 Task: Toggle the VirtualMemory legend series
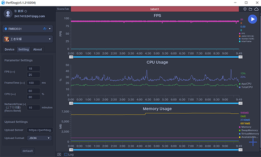tap(249, 134)
